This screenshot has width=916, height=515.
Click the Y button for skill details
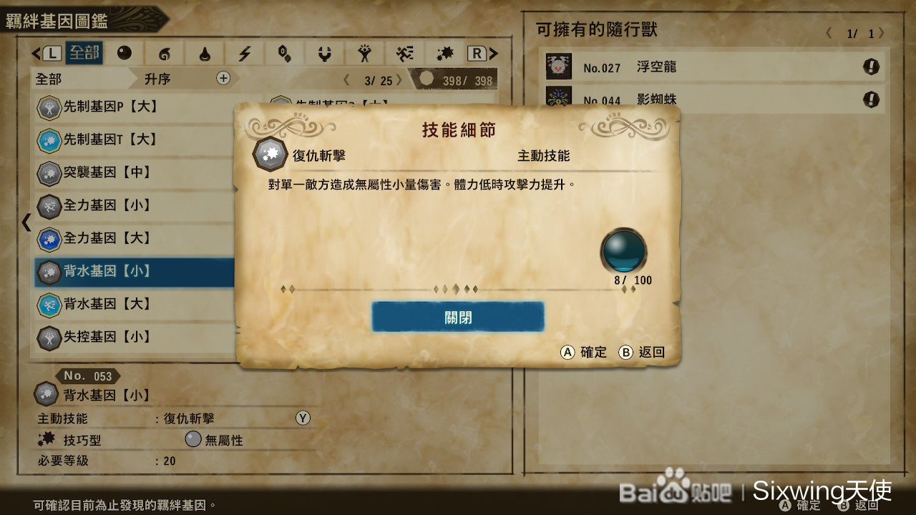click(x=303, y=418)
